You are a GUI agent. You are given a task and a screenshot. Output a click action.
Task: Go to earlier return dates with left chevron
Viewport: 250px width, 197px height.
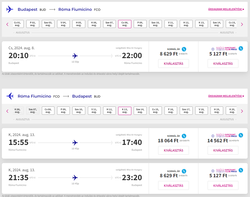pos(7,111)
